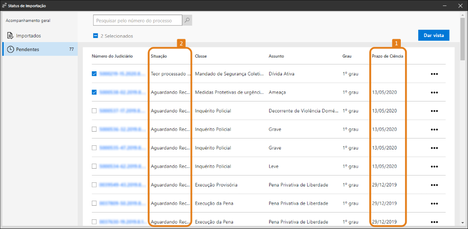Select the Dívida Ativa subject cell
Screen dimensions: 468x229
tap(282, 74)
